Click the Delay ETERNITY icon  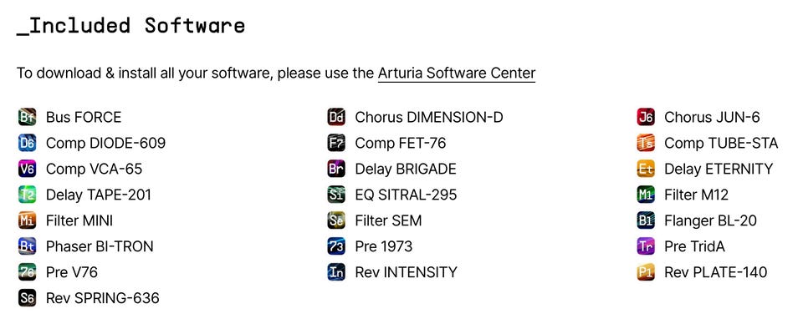click(x=646, y=169)
